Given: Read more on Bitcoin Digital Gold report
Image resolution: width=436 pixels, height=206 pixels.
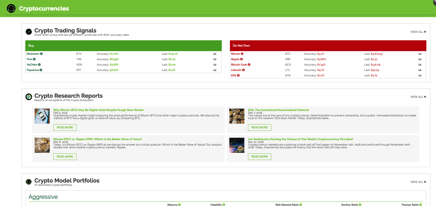Looking at the screenshot, I should tap(65, 128).
